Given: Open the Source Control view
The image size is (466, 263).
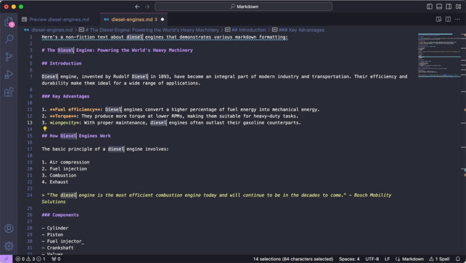Looking at the screenshot, I should tap(9, 56).
